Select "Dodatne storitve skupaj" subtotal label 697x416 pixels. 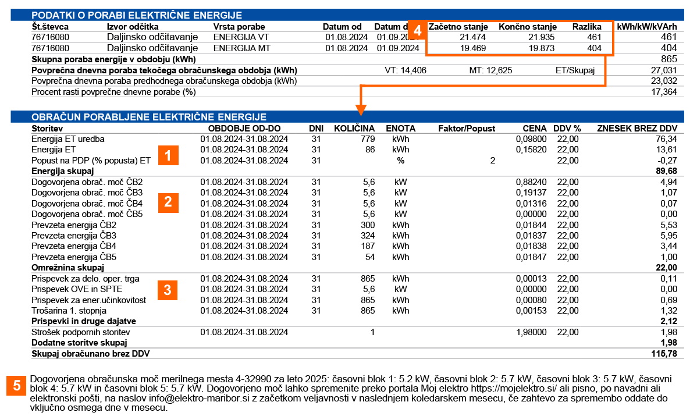point(79,343)
